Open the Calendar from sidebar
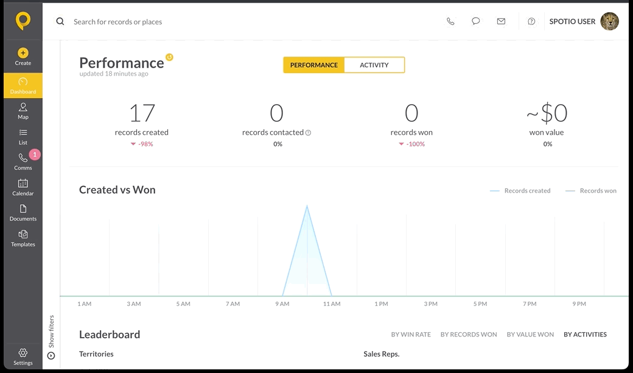Screen dimensions: 633x373 (23, 188)
